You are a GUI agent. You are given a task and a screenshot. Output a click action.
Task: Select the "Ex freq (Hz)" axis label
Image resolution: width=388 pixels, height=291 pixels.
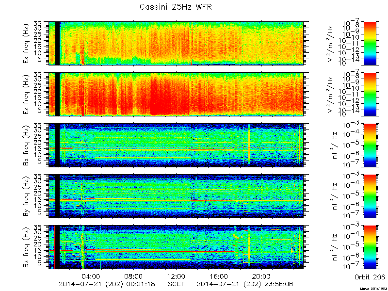pos(26,43)
